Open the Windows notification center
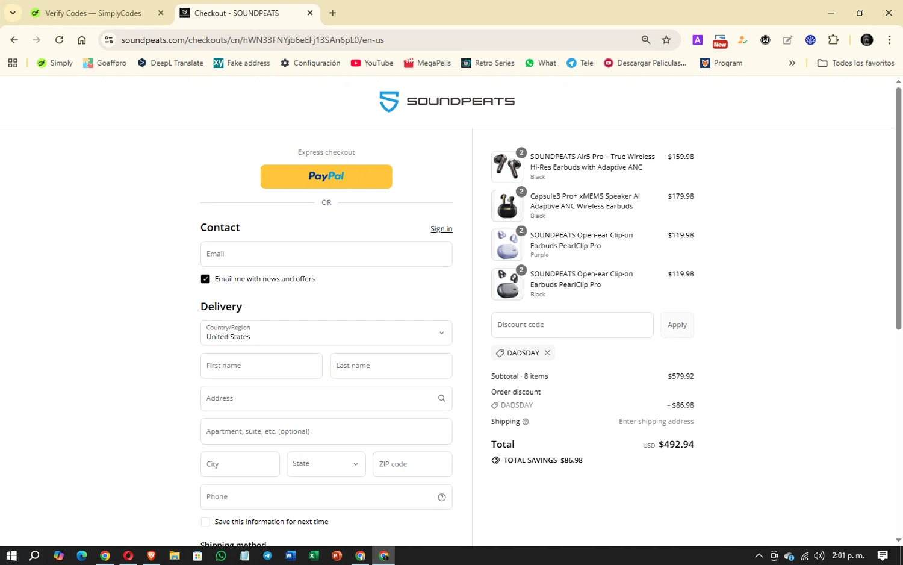 (x=883, y=555)
